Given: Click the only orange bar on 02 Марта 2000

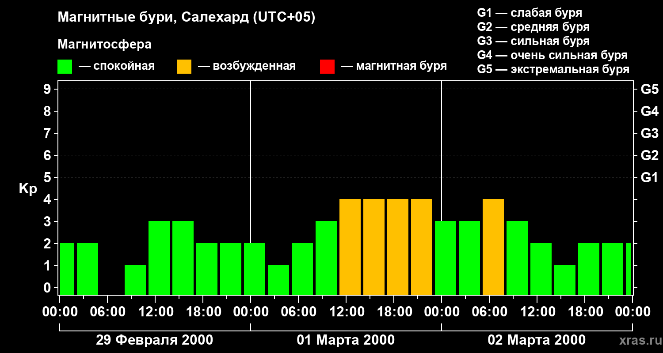Looking at the screenshot, I should 493,247.
